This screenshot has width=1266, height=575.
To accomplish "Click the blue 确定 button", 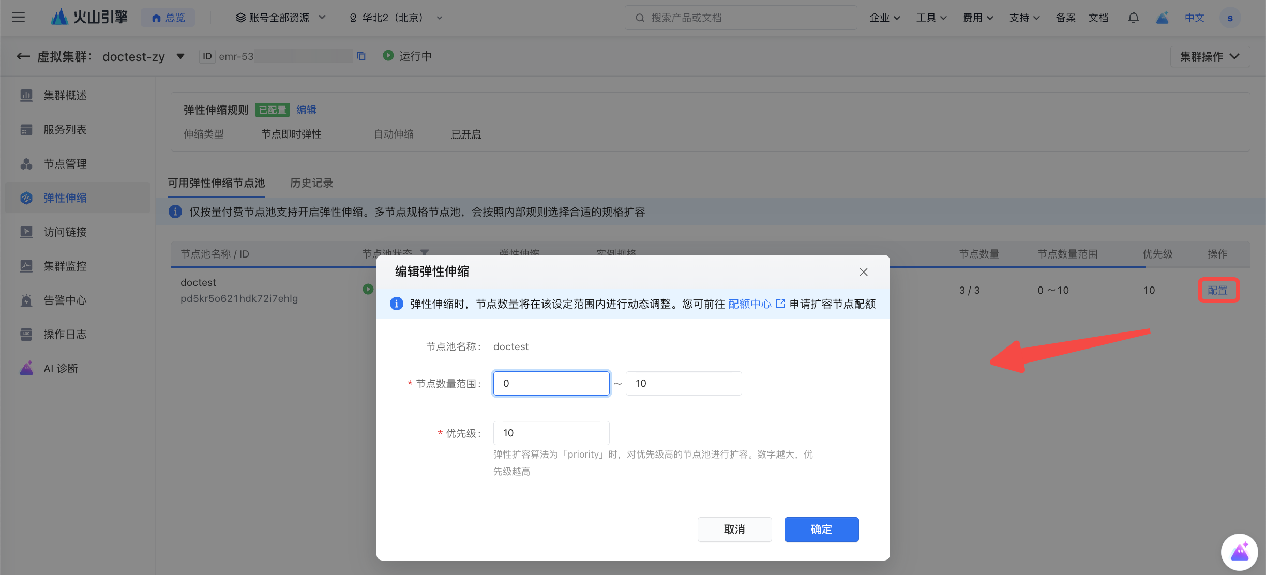I will [x=821, y=529].
